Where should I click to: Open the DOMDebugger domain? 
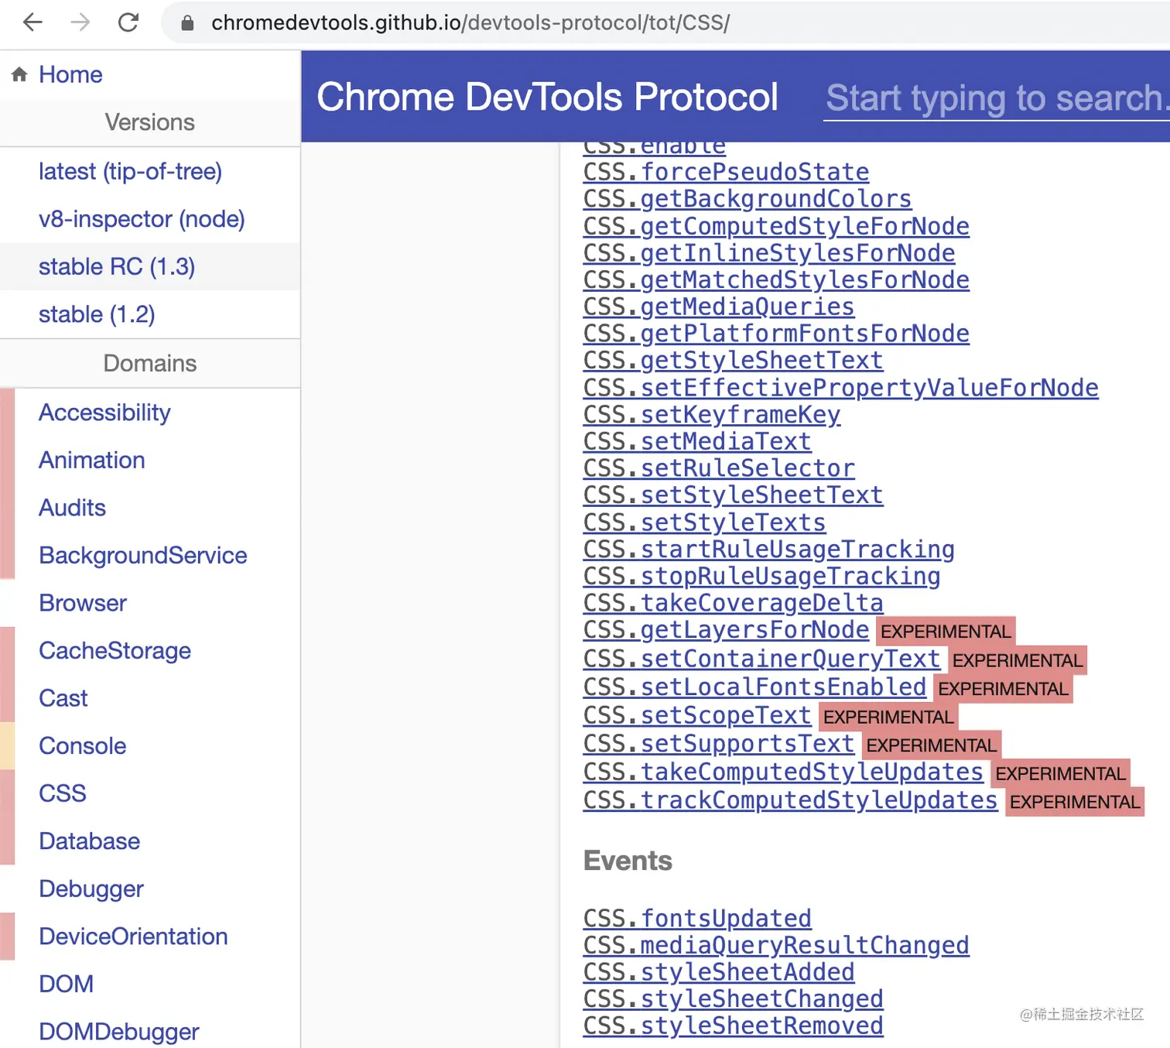click(x=119, y=1032)
